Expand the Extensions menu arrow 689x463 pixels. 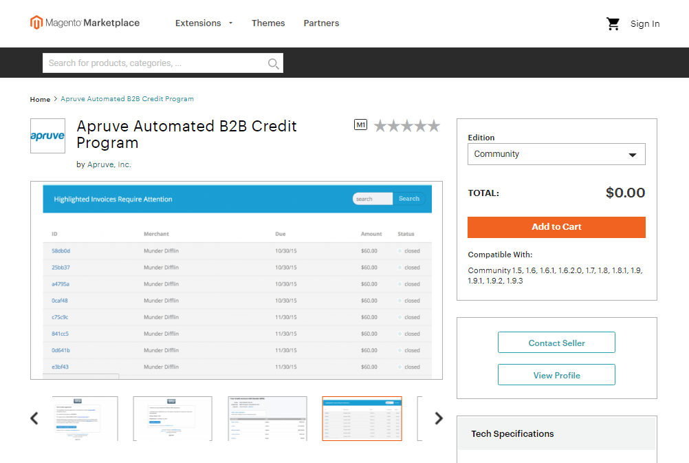pos(230,23)
